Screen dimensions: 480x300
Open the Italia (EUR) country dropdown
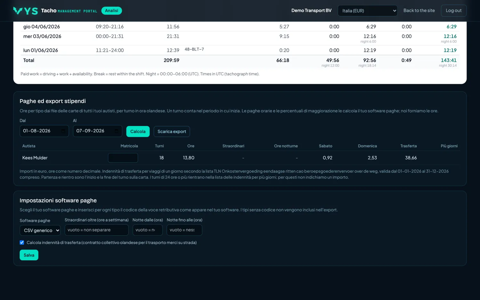tap(367, 11)
